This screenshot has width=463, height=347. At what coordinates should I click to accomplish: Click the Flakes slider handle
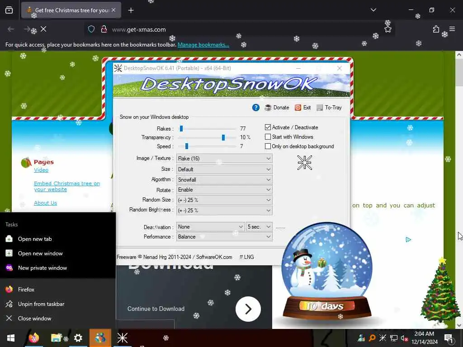coord(181,128)
